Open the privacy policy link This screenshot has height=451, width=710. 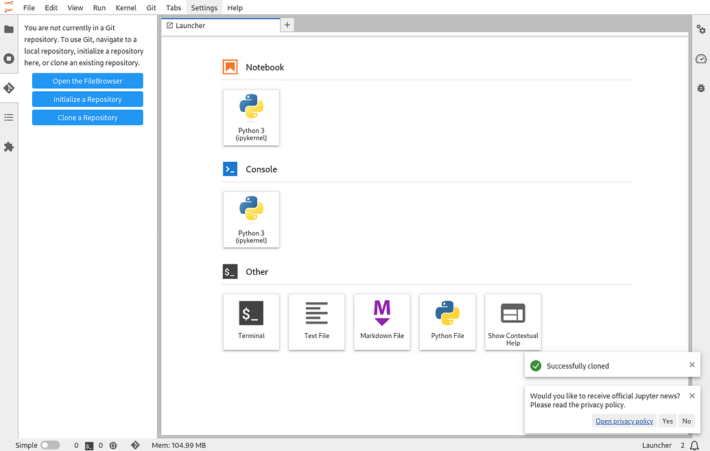point(624,420)
